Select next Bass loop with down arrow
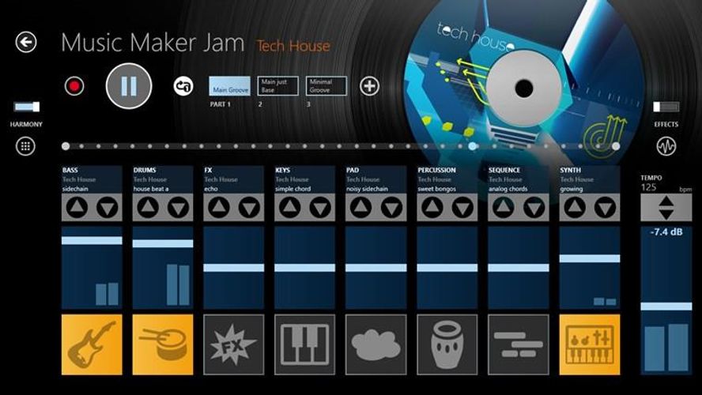Screen dimensions: 702x395 (x=107, y=208)
